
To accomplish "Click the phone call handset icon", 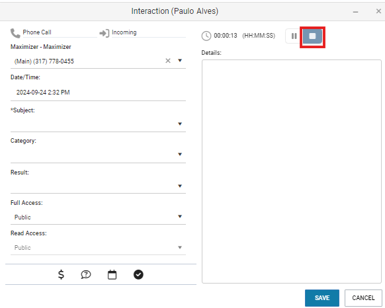I will [15, 33].
